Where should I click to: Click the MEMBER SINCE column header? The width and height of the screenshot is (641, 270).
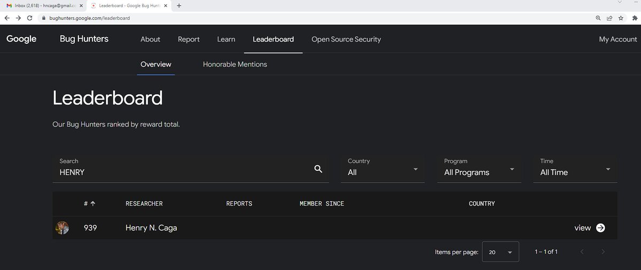(x=322, y=203)
